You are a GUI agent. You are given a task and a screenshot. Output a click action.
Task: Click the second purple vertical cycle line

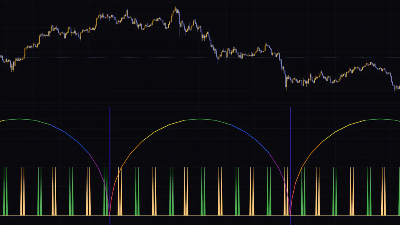[290, 166]
